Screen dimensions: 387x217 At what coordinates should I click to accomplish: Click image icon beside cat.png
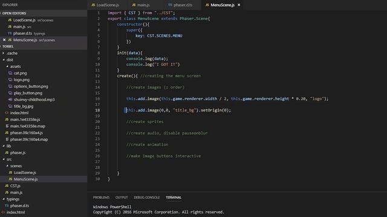point(10,73)
